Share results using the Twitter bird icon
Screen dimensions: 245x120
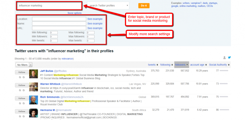pyautogui.click(x=229, y=58)
